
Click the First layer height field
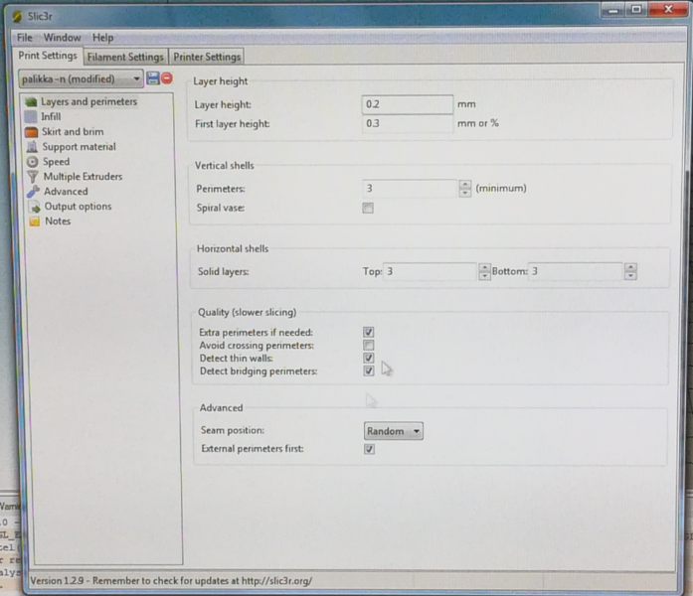408,123
